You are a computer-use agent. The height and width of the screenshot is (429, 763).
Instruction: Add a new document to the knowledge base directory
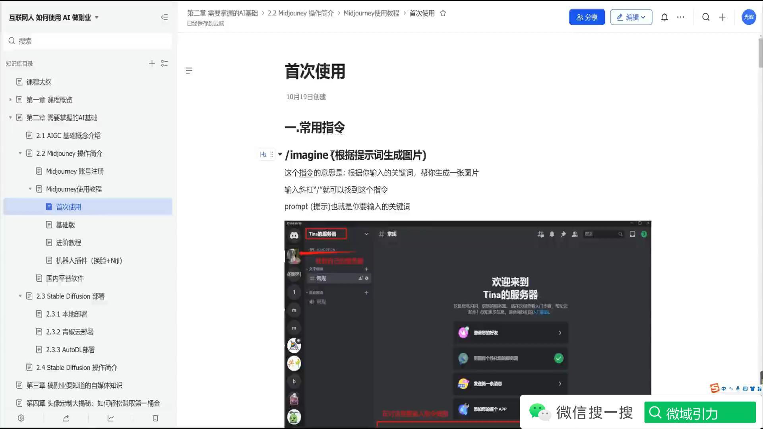coord(152,64)
